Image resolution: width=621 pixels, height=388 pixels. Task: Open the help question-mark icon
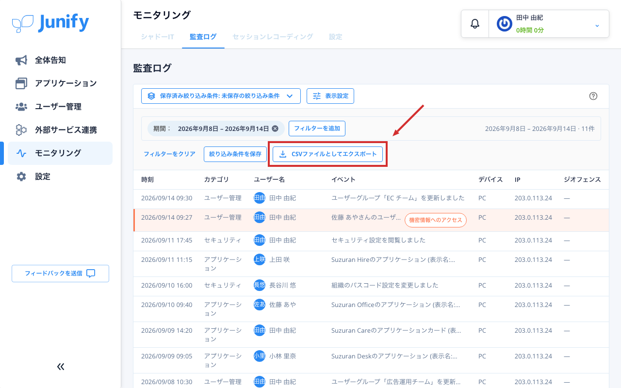coord(593,96)
